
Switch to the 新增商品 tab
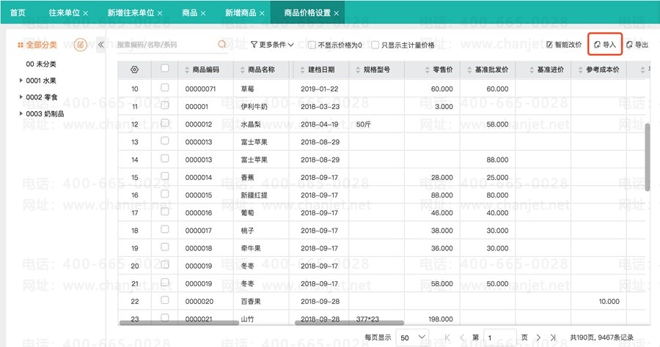tap(241, 12)
